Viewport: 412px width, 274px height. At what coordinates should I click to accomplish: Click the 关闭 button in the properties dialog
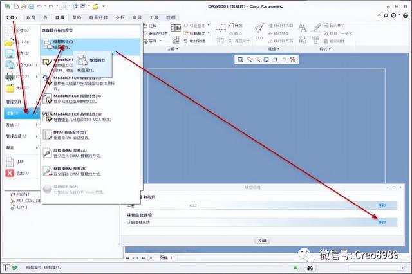[x=262, y=241]
